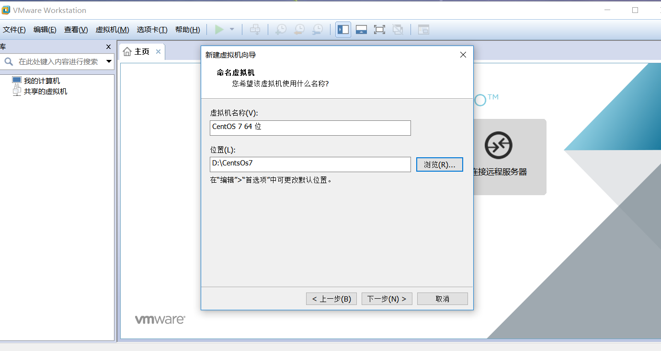The image size is (661, 351).
Task: Click the send Ctrl+Alt+Del toolbar icon
Action: pyautogui.click(x=255, y=30)
